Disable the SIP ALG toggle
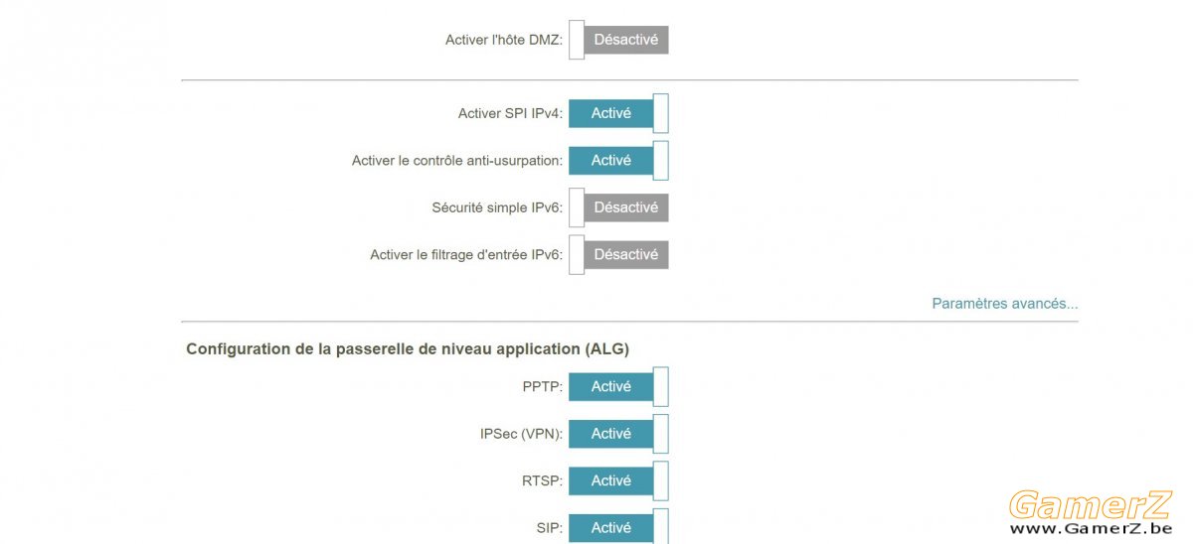Viewport: 1193px width, 544px height. point(618,526)
